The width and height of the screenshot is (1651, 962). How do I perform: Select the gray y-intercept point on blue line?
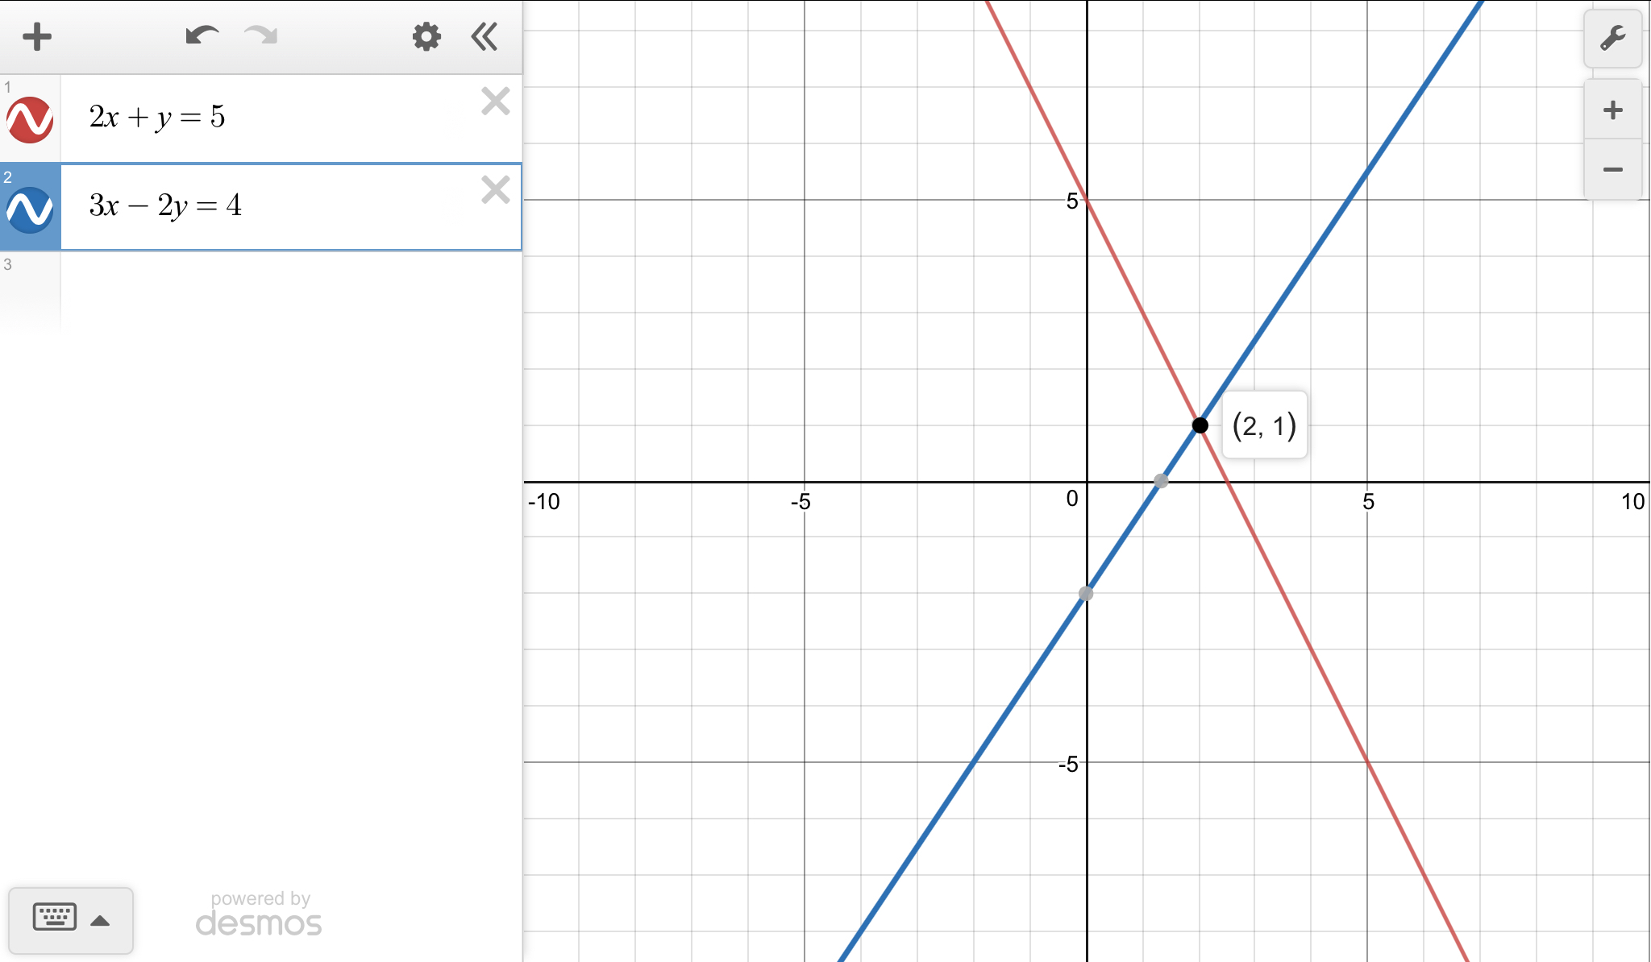pos(1086,594)
